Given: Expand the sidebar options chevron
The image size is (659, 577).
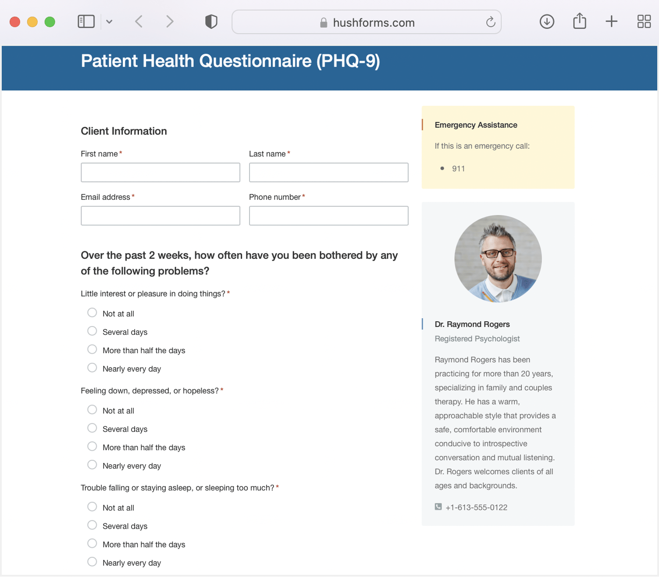Looking at the screenshot, I should (109, 21).
